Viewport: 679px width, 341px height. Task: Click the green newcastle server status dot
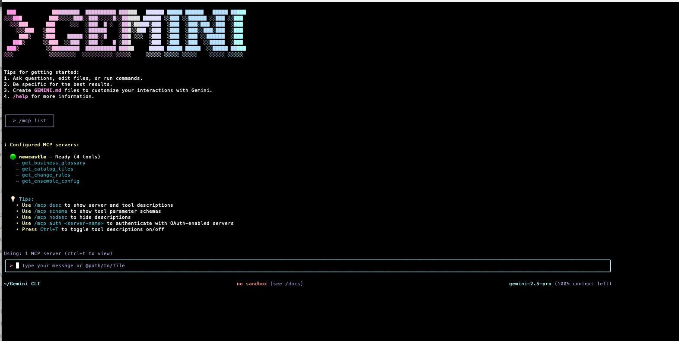[13, 157]
